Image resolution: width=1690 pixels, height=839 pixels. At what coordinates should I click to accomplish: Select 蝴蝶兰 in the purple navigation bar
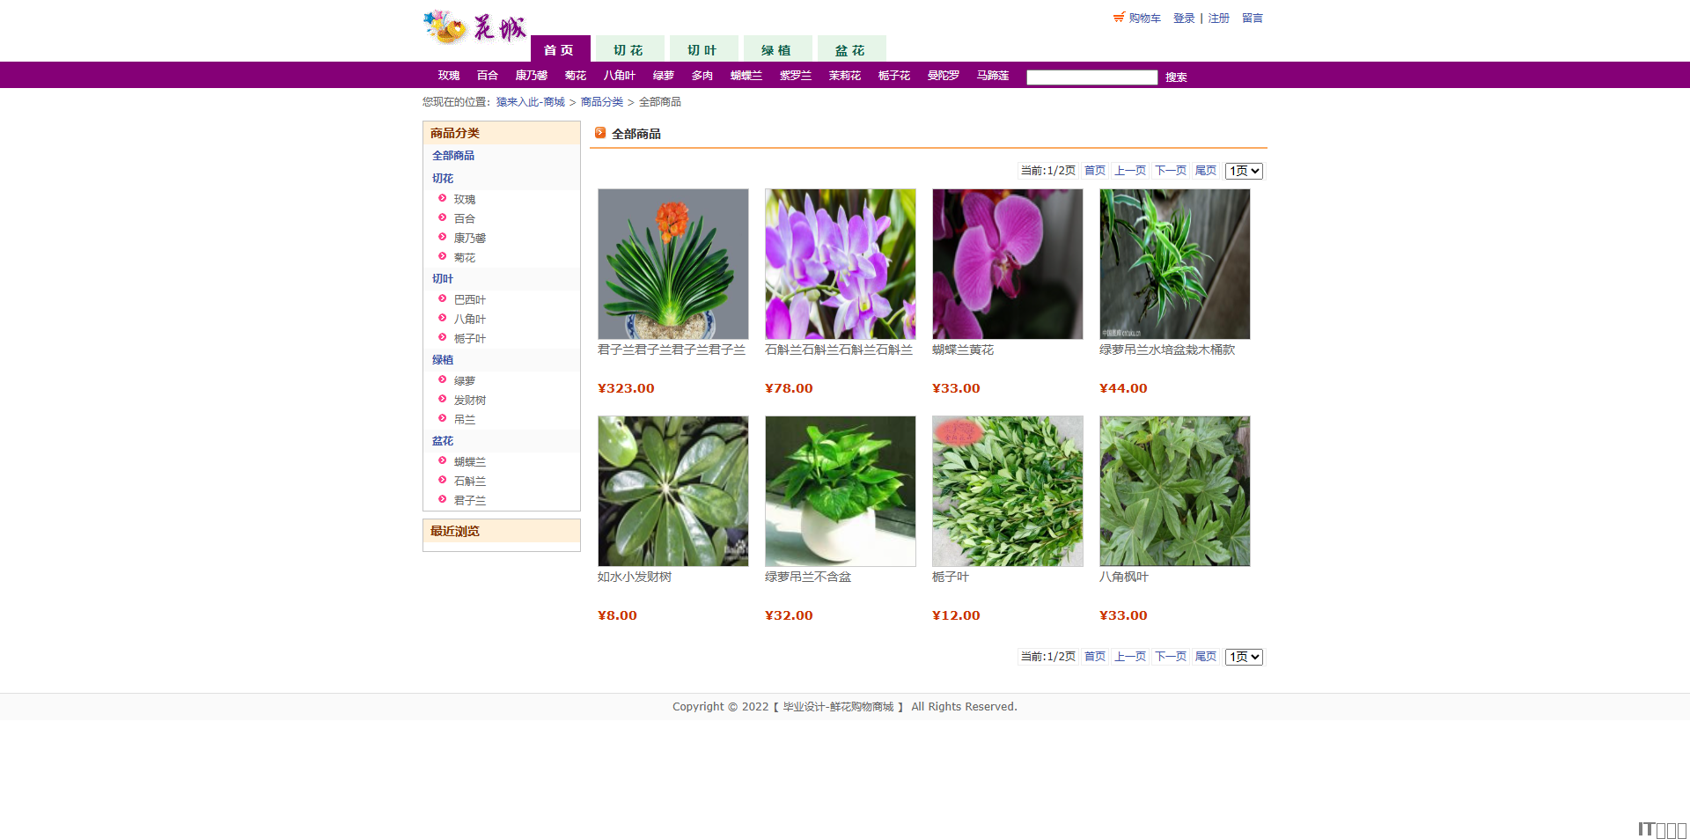tap(746, 76)
